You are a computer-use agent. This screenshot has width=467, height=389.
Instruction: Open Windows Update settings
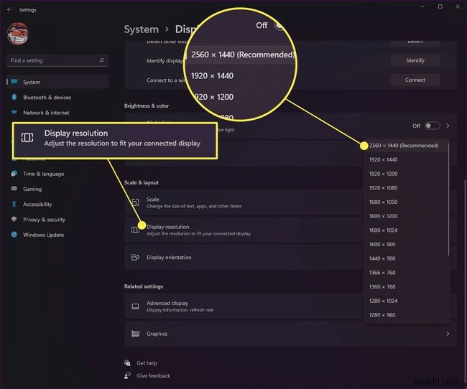click(44, 235)
